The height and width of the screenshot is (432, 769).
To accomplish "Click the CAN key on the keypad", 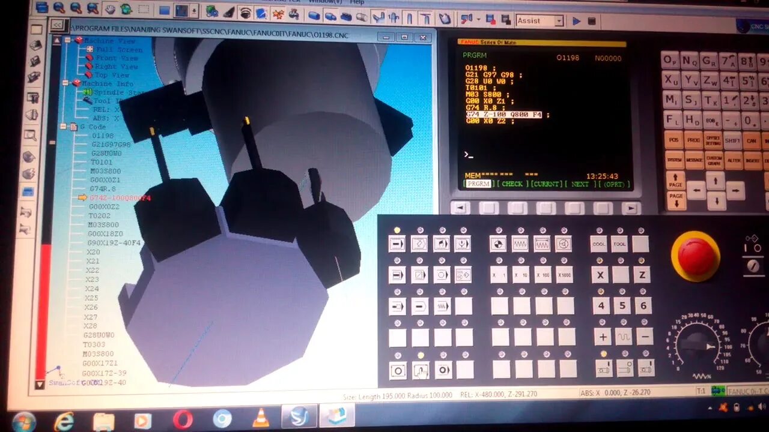I will coord(751,140).
